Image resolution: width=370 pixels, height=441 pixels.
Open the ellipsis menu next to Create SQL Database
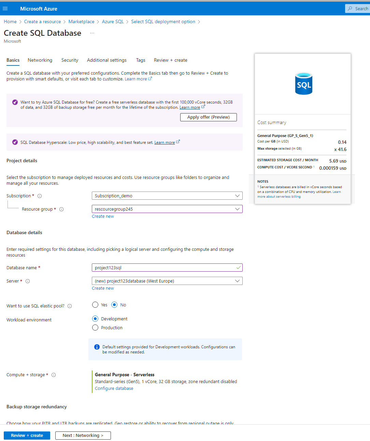pos(92,33)
